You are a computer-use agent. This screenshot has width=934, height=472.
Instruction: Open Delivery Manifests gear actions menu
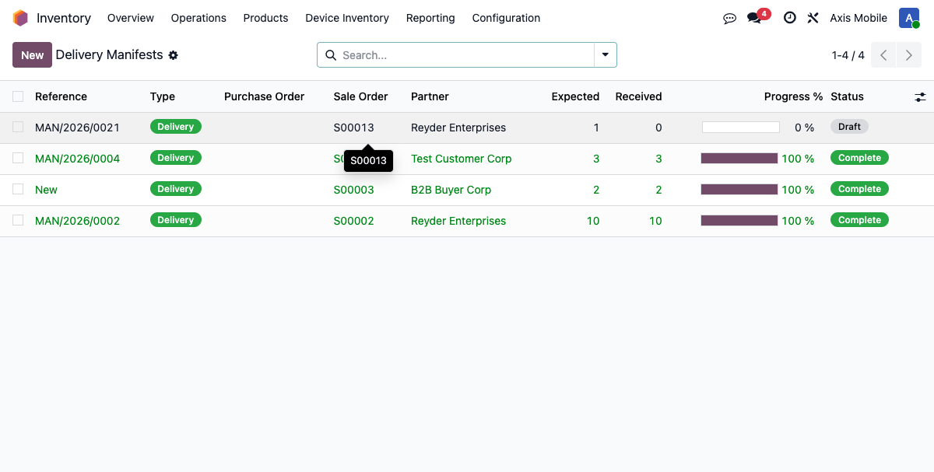click(x=174, y=55)
